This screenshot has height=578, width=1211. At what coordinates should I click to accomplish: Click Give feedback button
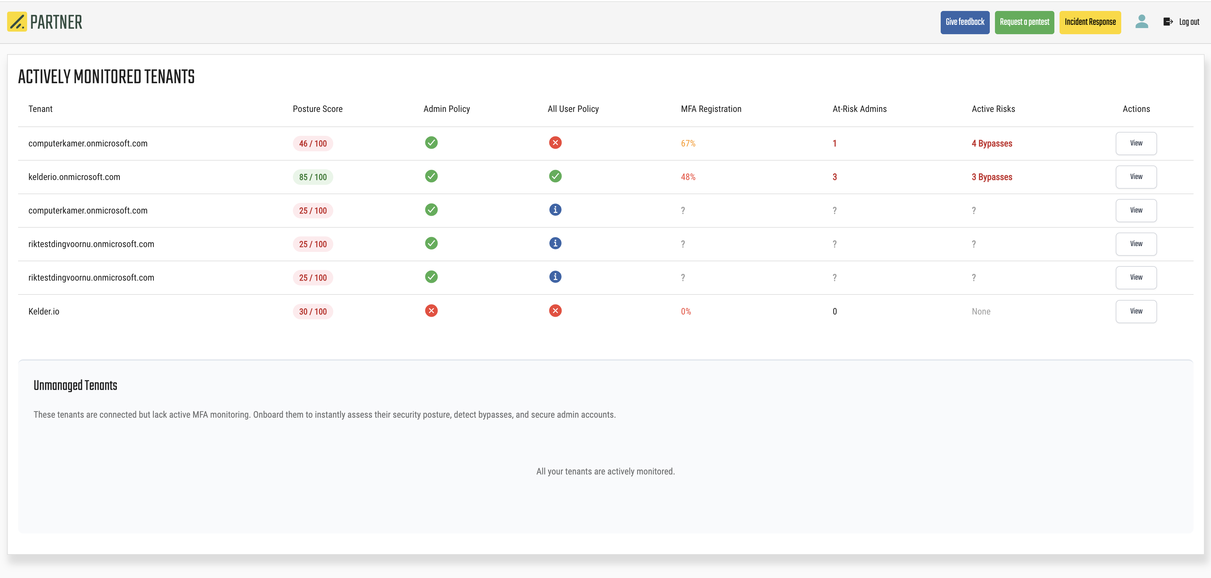(x=965, y=22)
